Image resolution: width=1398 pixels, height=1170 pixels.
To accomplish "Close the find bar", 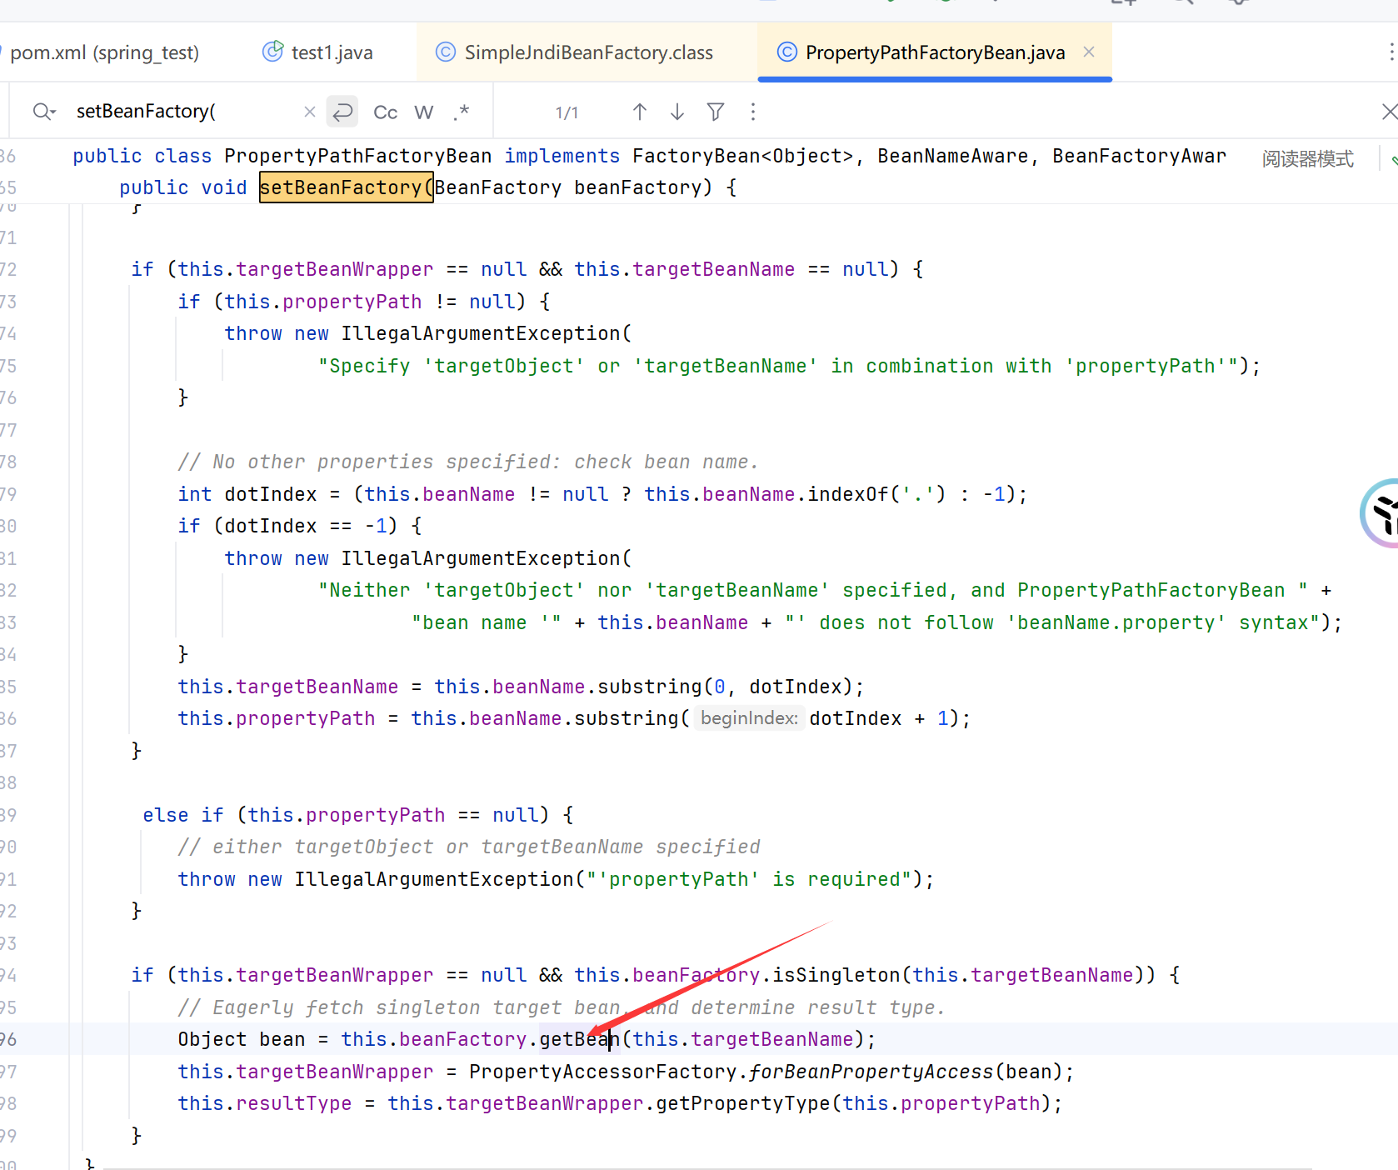I will pyautogui.click(x=1389, y=112).
